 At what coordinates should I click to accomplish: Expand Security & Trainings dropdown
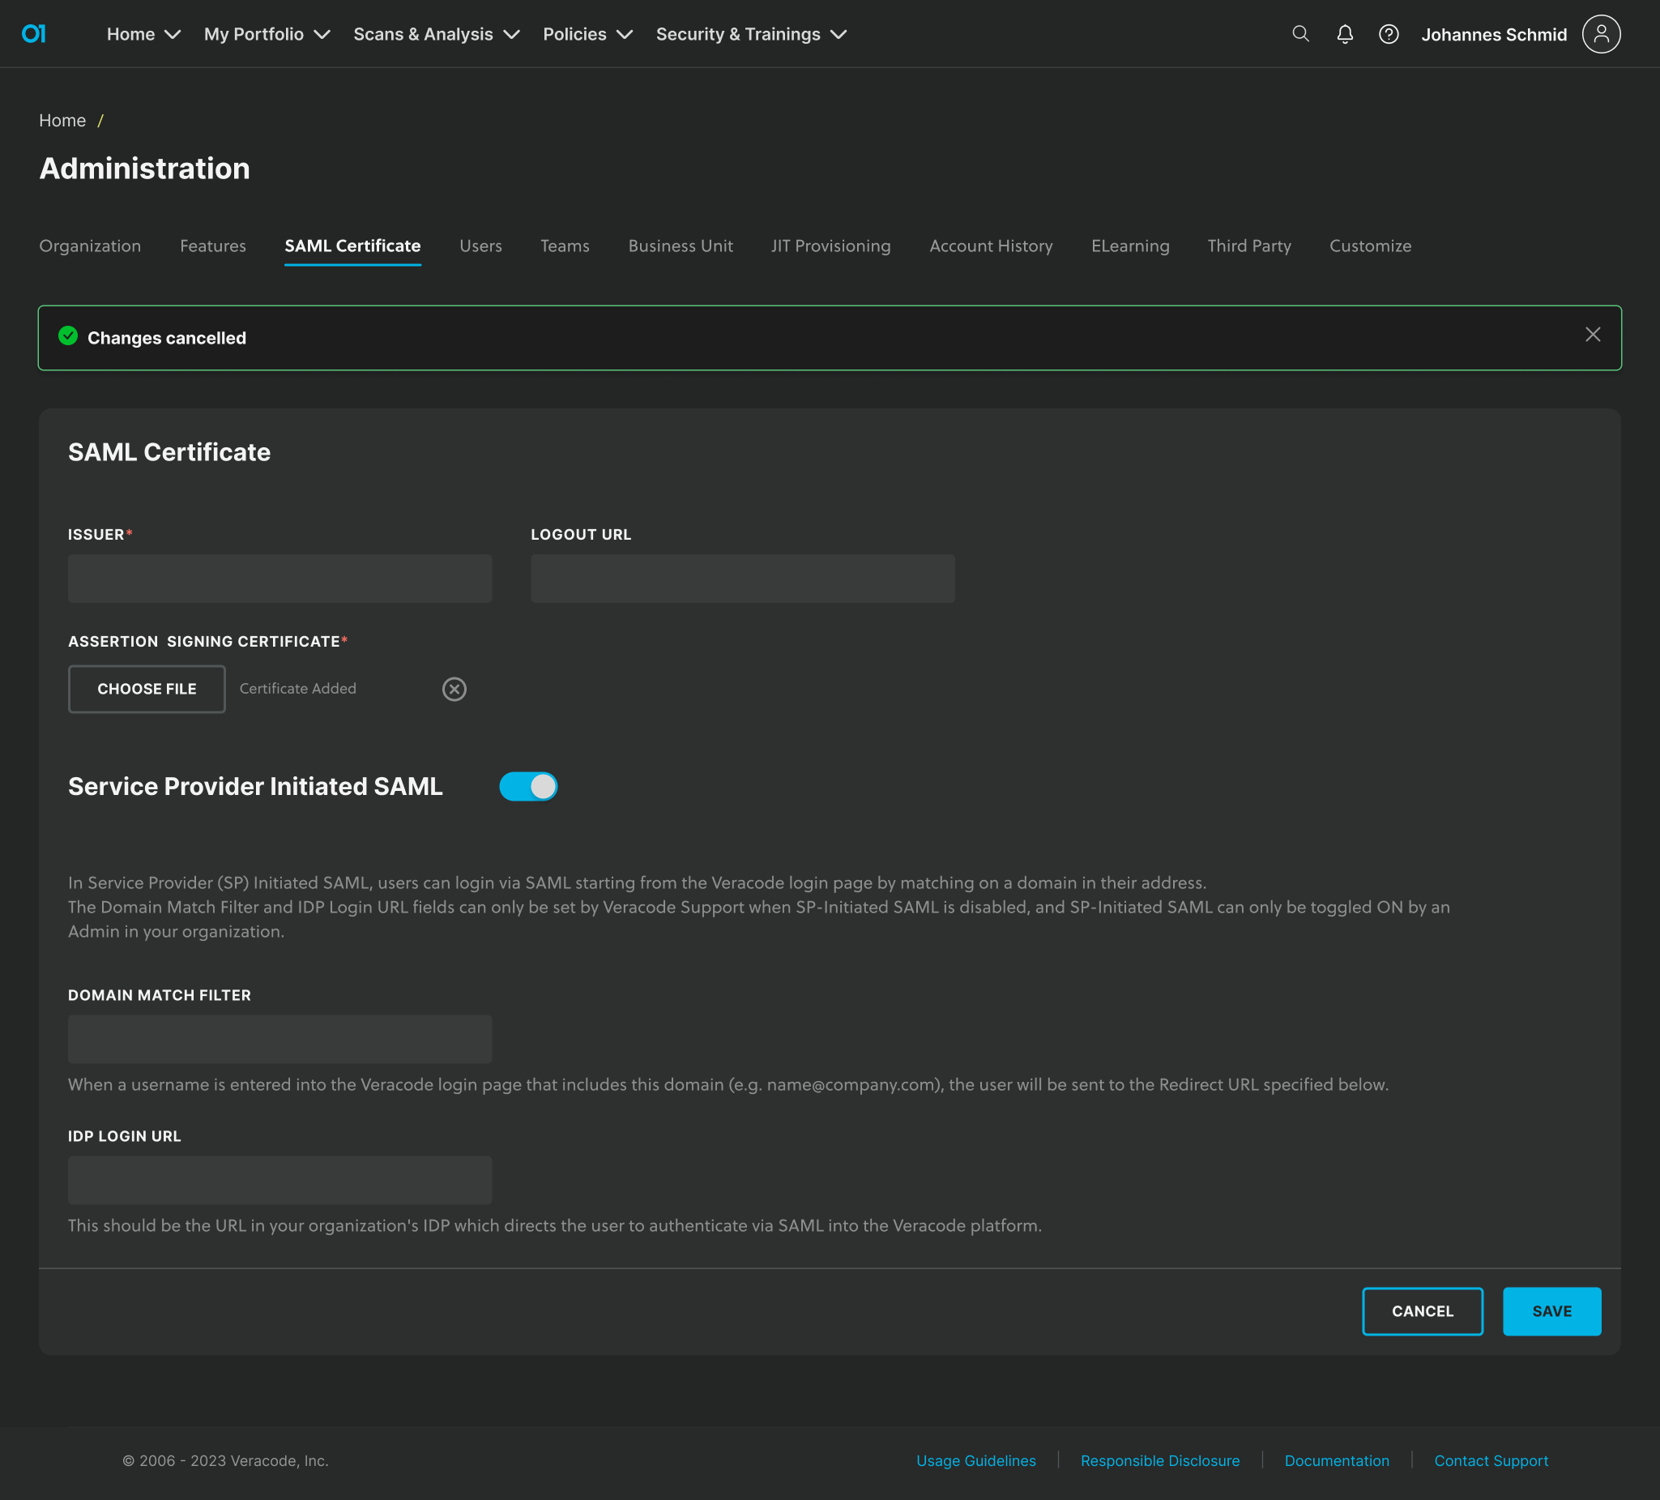750,34
